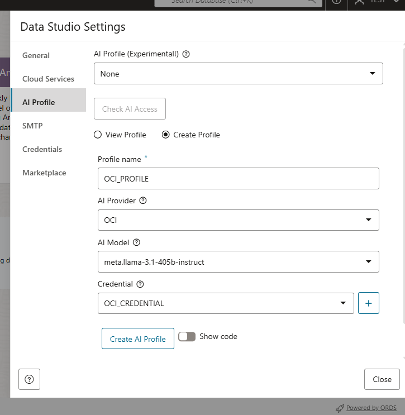Expand the OCI_CREDENTIAL dropdown
This screenshot has width=405, height=415.
[226, 303]
